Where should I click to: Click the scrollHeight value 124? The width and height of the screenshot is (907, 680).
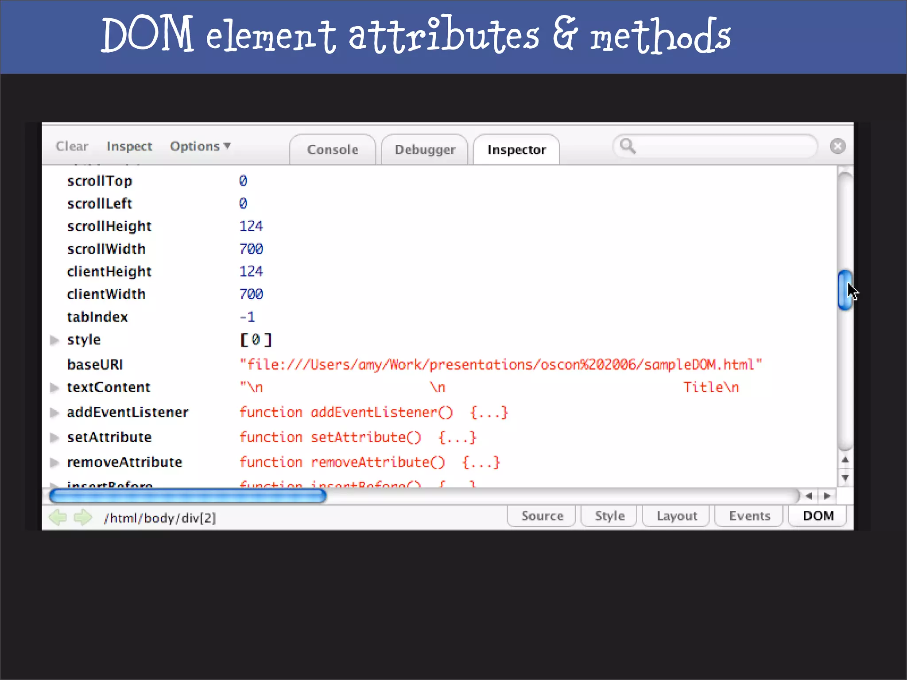pyautogui.click(x=251, y=226)
